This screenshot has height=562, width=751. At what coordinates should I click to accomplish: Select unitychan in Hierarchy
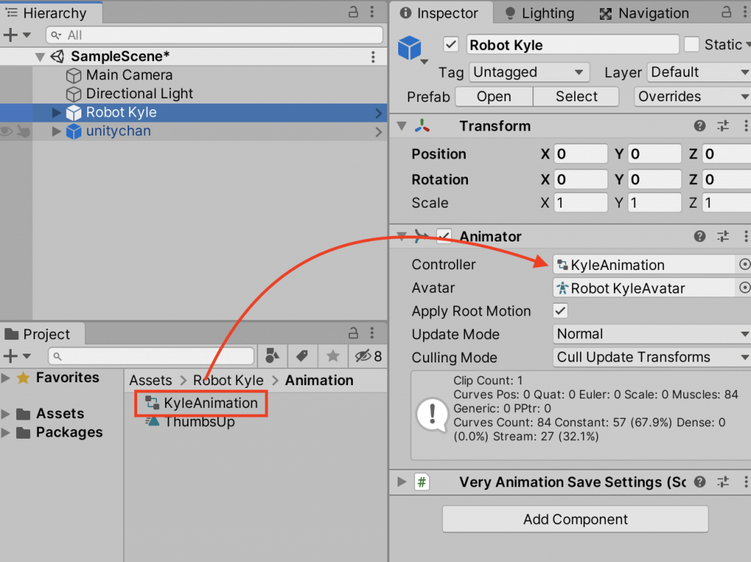[118, 131]
